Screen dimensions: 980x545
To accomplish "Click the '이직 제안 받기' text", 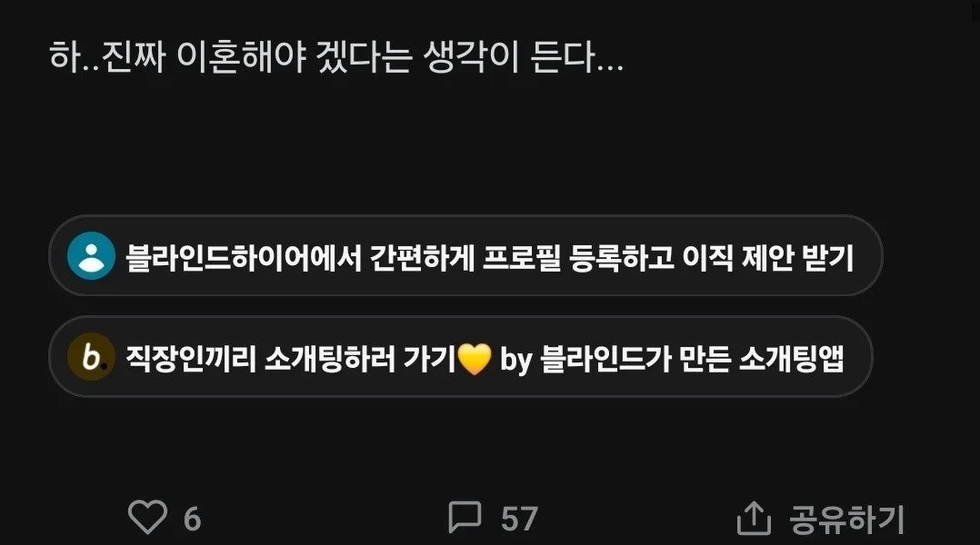I will 767,257.
